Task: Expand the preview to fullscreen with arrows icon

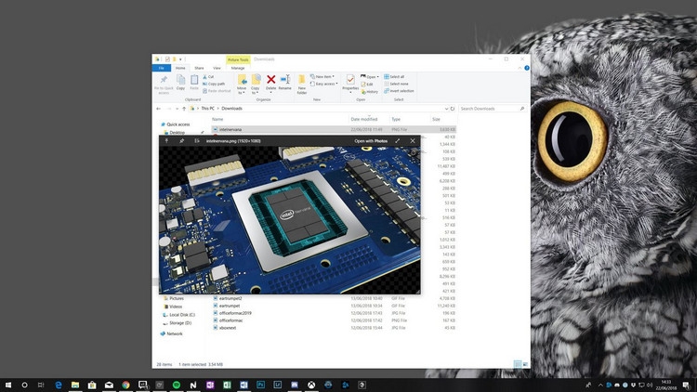Action: coord(398,141)
